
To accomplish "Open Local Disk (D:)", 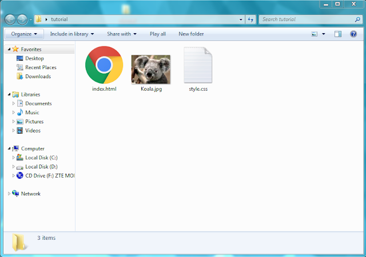I will click(41, 167).
